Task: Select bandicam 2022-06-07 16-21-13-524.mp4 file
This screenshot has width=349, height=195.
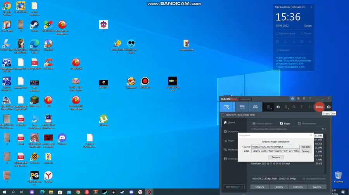Action: point(287,164)
